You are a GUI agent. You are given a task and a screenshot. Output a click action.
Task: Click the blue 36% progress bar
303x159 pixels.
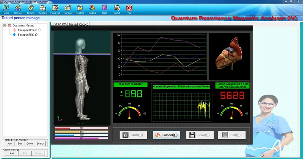pos(82,135)
